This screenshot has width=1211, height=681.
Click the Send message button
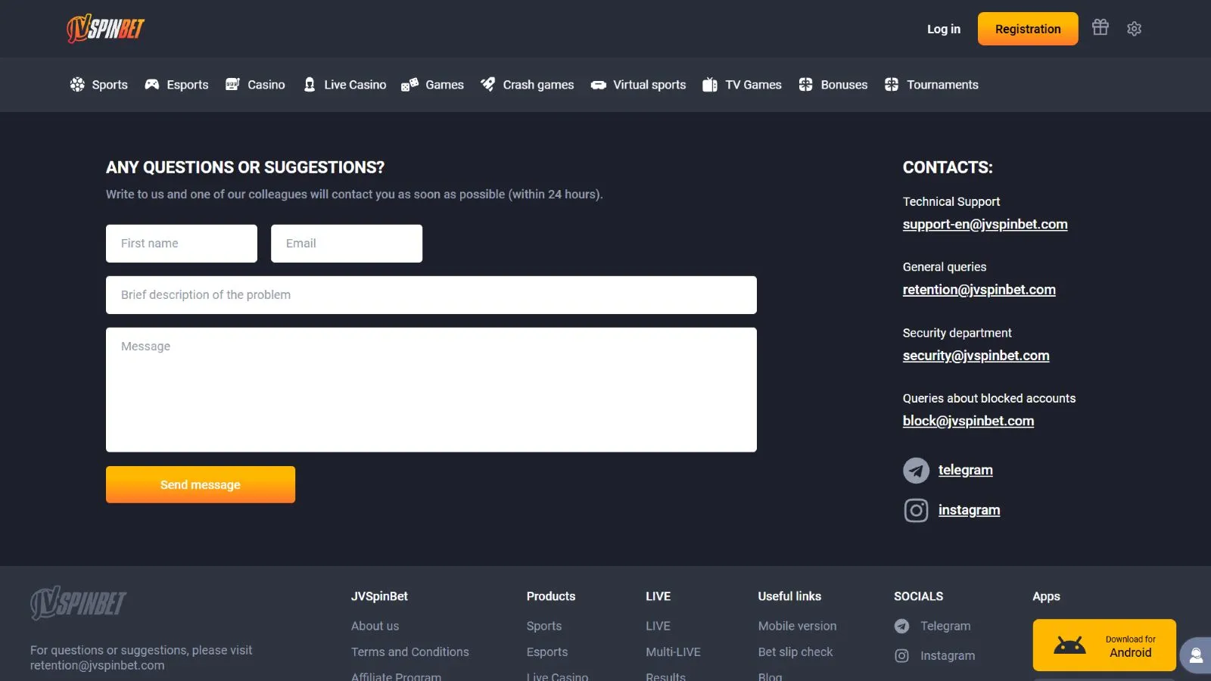click(x=201, y=485)
